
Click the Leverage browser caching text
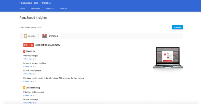[35, 63]
